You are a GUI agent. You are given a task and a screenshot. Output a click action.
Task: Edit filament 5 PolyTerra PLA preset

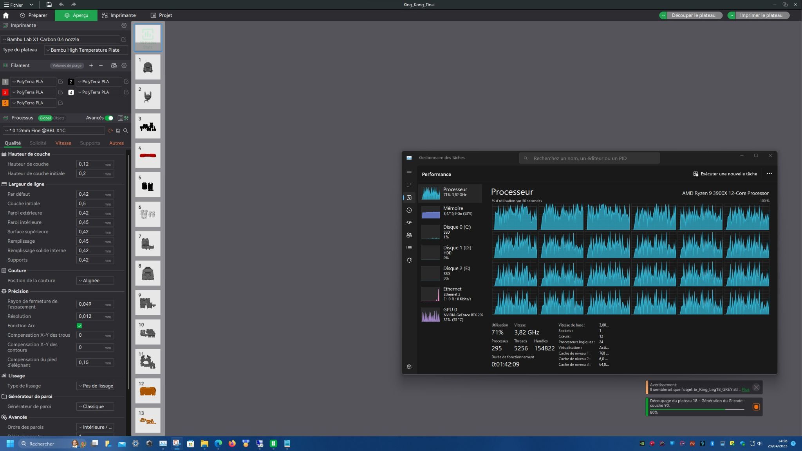pos(60,103)
